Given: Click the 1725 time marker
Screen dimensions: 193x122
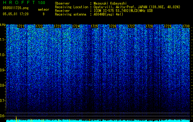Looking at the screenshot, I should [94, 26].
